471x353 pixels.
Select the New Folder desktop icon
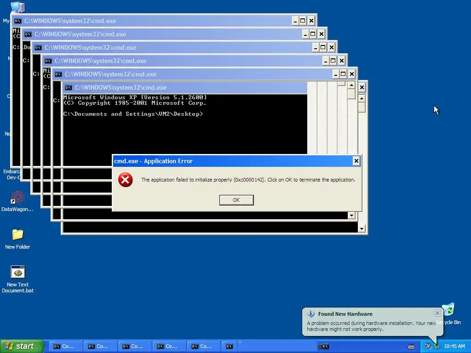(17, 239)
